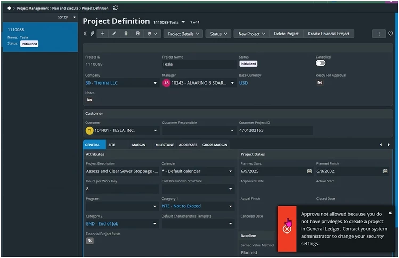Click the Delete Project button
399x258 pixels.
[286, 34]
